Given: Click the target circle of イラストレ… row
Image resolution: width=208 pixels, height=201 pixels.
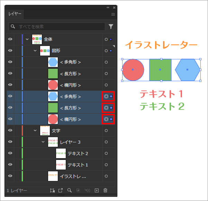Looking at the screenshot, I should [x=106, y=176].
